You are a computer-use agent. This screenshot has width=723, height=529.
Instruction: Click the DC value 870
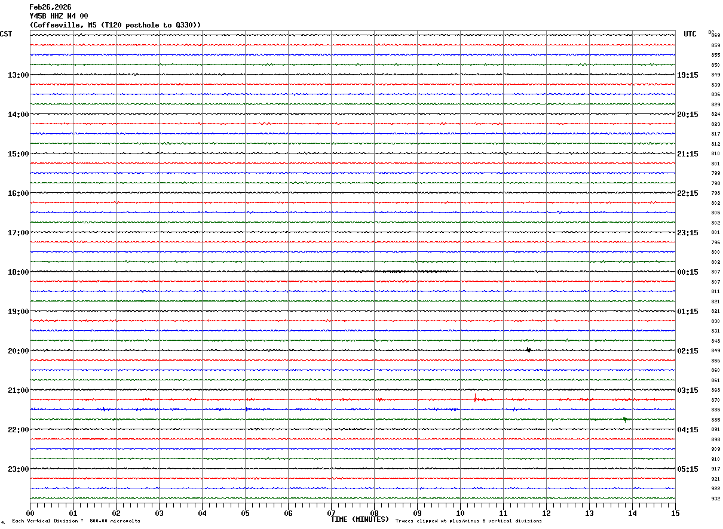pyautogui.click(x=715, y=400)
